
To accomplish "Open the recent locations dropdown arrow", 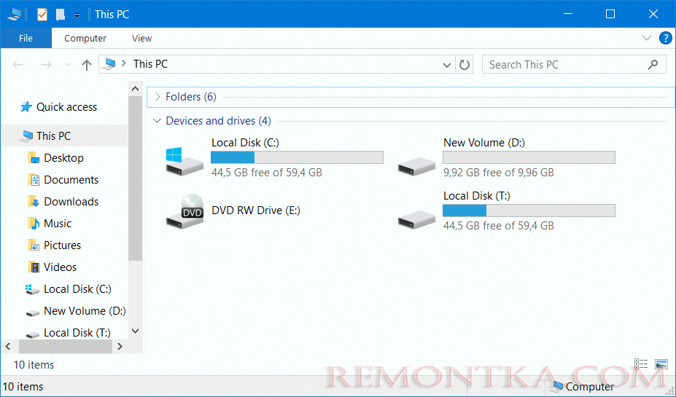I will pos(68,65).
